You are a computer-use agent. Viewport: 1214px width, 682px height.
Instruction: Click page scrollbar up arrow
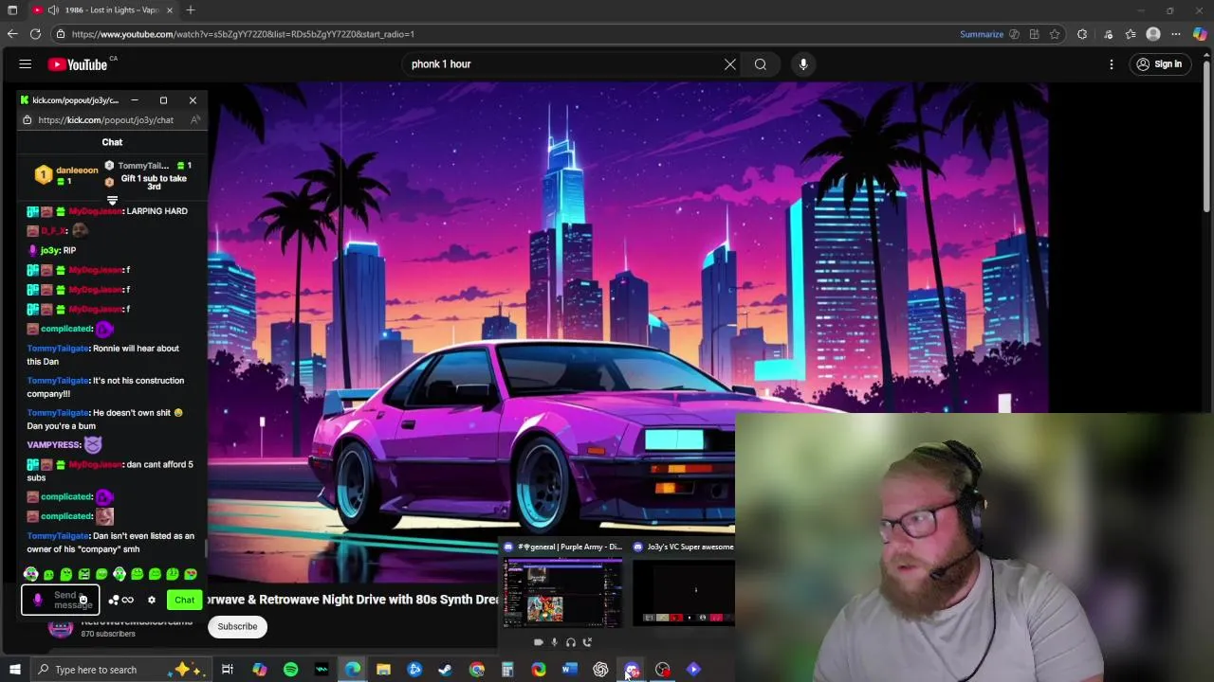(x=1207, y=55)
